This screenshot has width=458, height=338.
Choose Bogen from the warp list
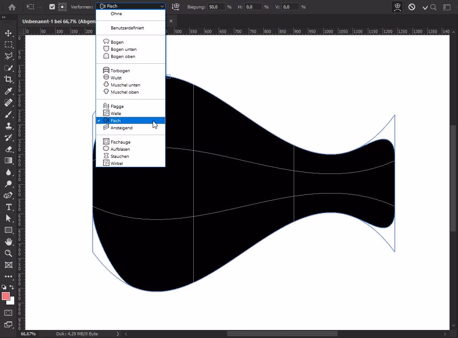pos(117,41)
